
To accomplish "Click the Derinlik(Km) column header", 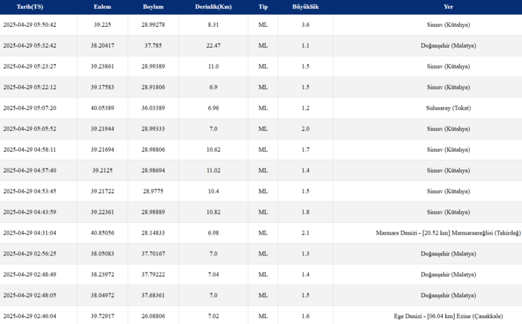I will tap(213, 7).
